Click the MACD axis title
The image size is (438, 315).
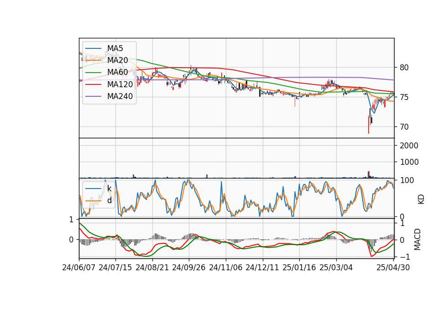[x=417, y=239]
